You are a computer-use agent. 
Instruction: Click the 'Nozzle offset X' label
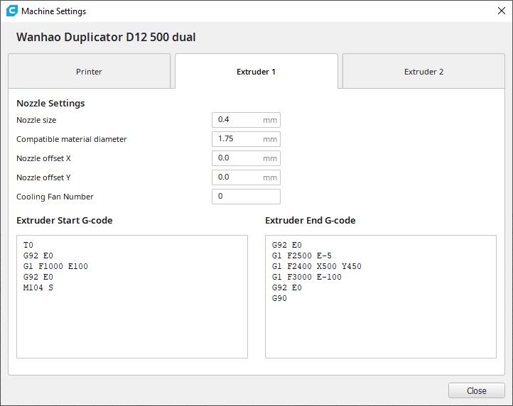click(x=43, y=158)
